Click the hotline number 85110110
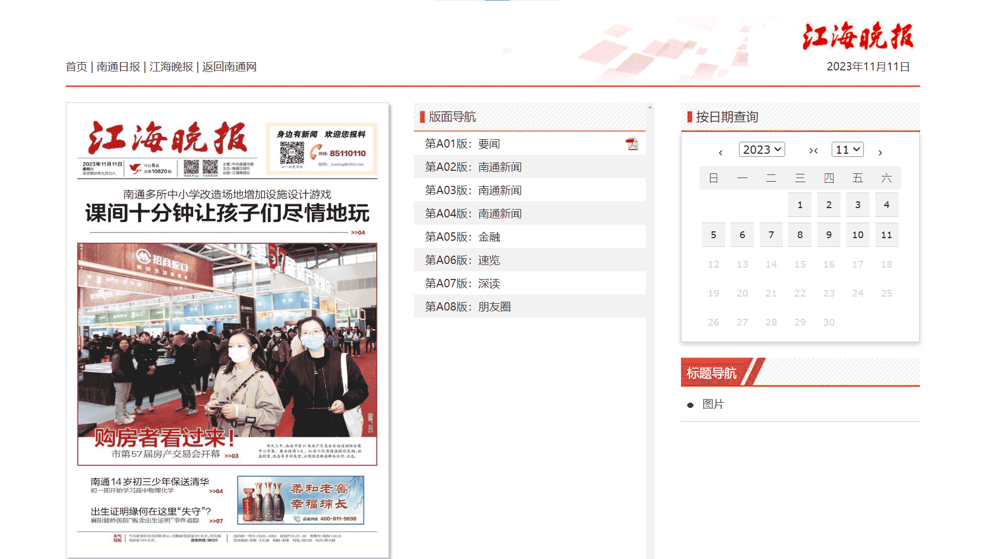This screenshot has height=559, width=985. [x=347, y=153]
